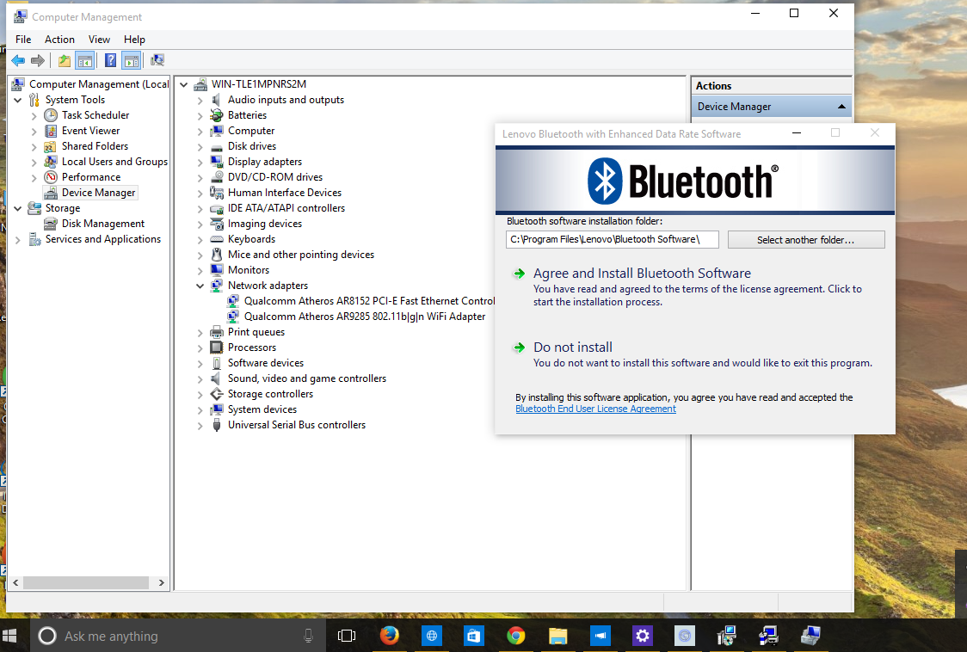Expand the Keyboards category
The image size is (967, 652).
coord(200,239)
